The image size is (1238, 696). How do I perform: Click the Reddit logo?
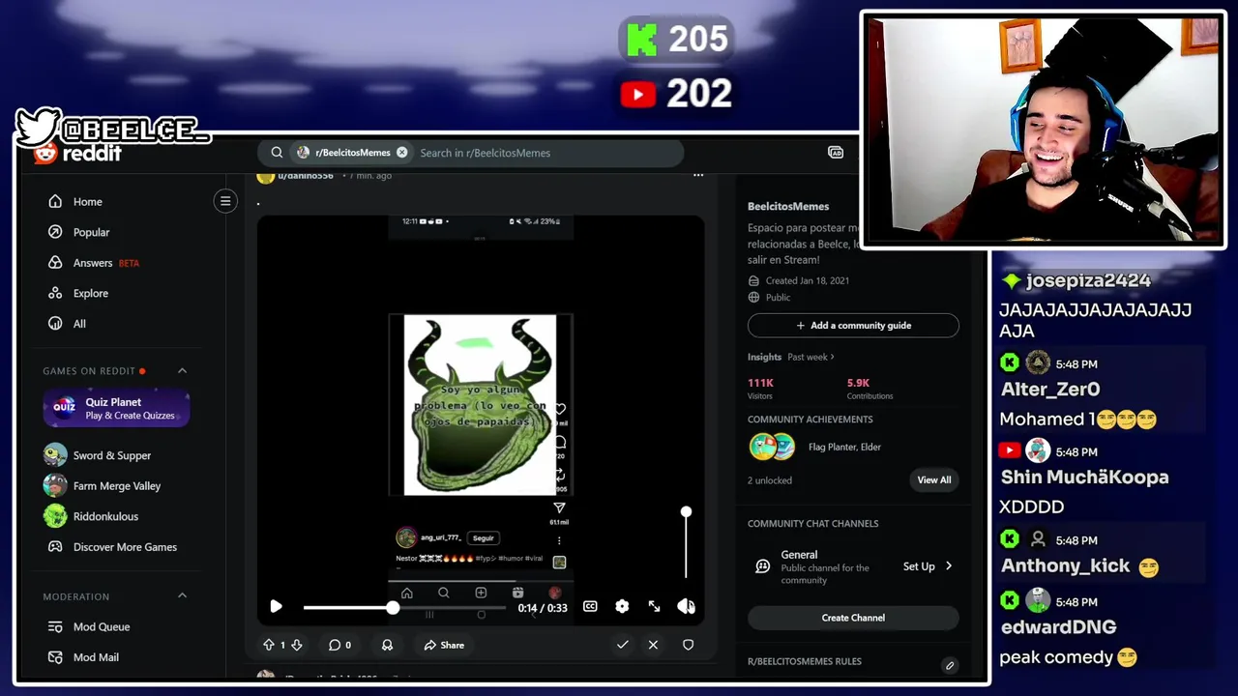77,153
